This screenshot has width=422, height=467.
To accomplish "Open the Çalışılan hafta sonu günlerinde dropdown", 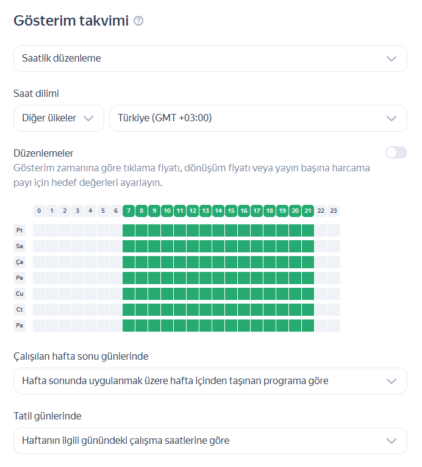I will 210,381.
